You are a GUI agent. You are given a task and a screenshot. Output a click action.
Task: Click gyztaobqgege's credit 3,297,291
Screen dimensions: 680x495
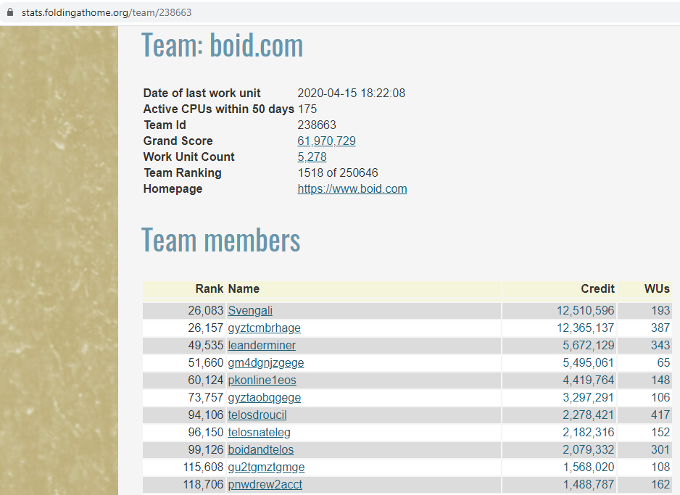coord(589,397)
